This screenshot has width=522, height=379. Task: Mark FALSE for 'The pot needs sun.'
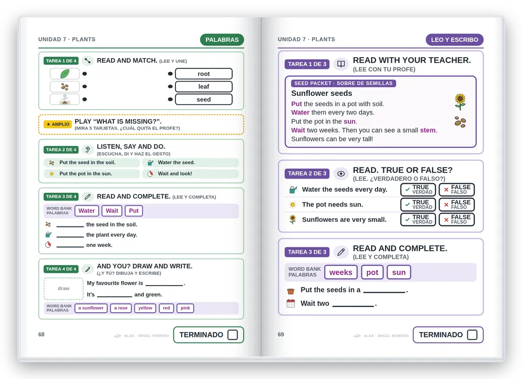[457, 205]
